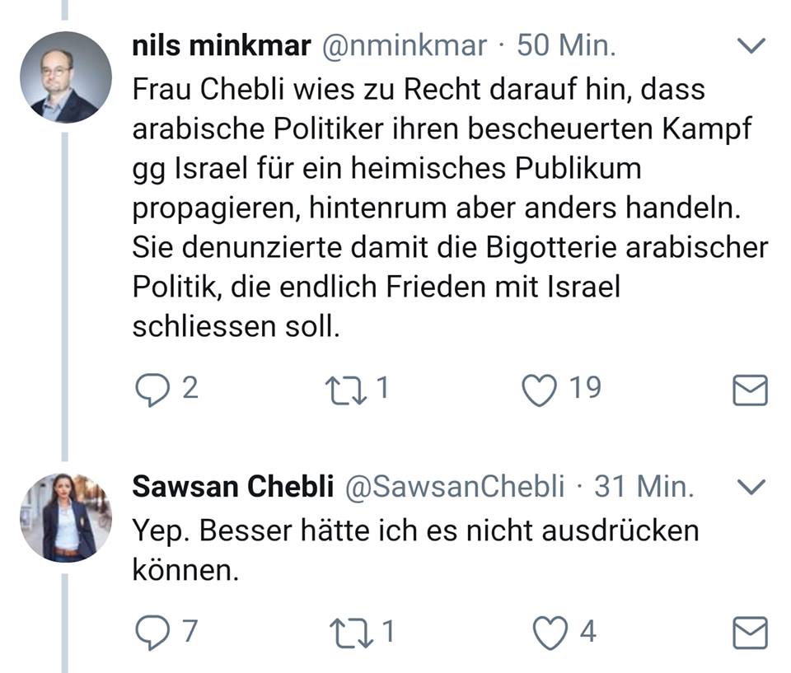This screenshot has width=791, height=673.
Task: Click Sawsan Chebli's profile picture
Action: point(65,518)
